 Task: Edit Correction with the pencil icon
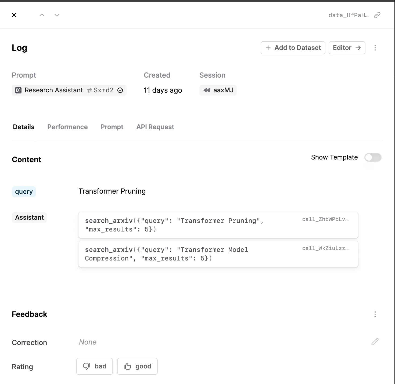click(x=375, y=342)
